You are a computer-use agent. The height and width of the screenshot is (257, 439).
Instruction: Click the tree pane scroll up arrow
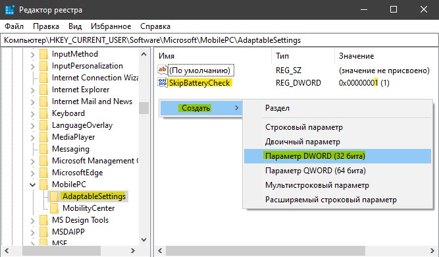tap(144, 54)
